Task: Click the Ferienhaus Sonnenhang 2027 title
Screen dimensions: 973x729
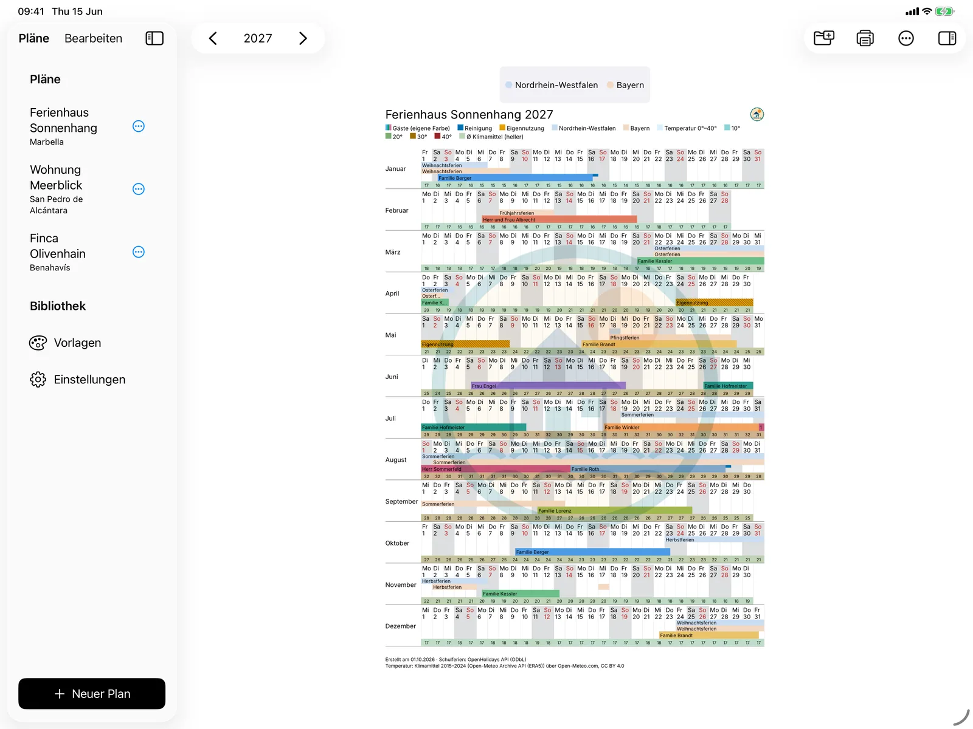Action: (469, 114)
